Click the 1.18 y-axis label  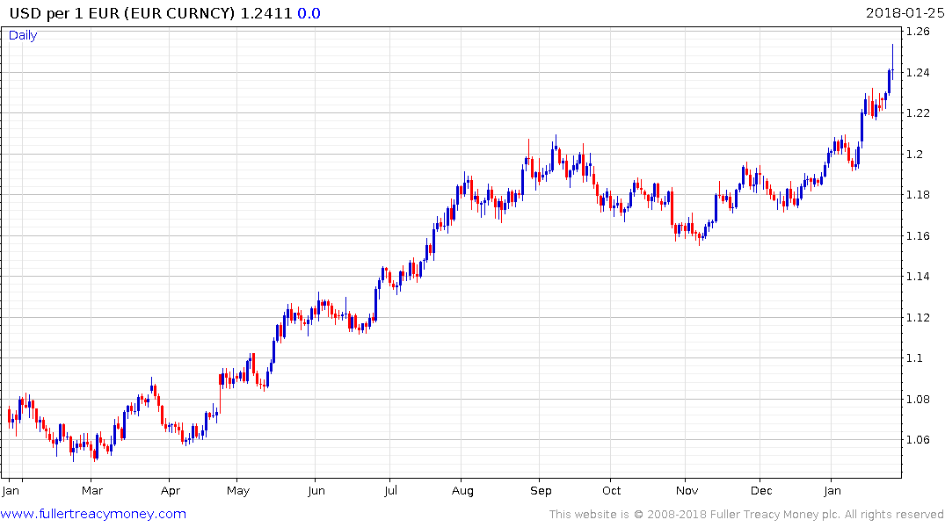click(x=918, y=194)
